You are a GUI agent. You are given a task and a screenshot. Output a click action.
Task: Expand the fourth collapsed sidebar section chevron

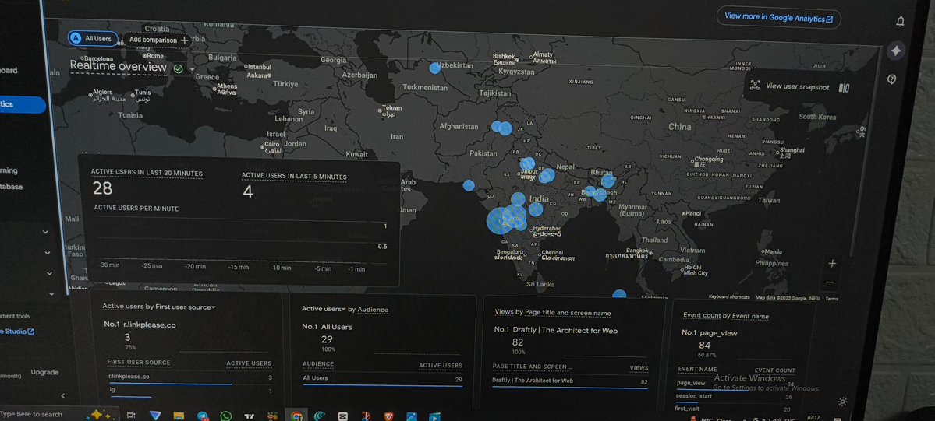pyautogui.click(x=51, y=293)
